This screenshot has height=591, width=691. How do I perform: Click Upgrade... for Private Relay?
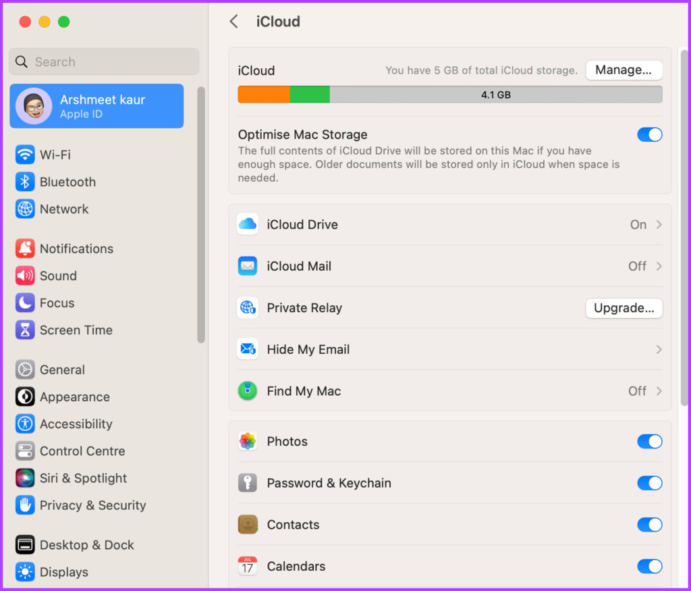tap(624, 308)
